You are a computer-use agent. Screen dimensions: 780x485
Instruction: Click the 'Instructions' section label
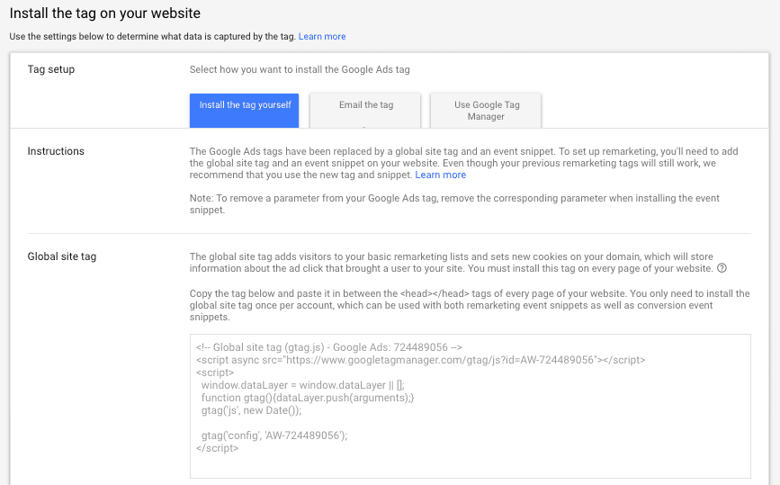coord(56,151)
